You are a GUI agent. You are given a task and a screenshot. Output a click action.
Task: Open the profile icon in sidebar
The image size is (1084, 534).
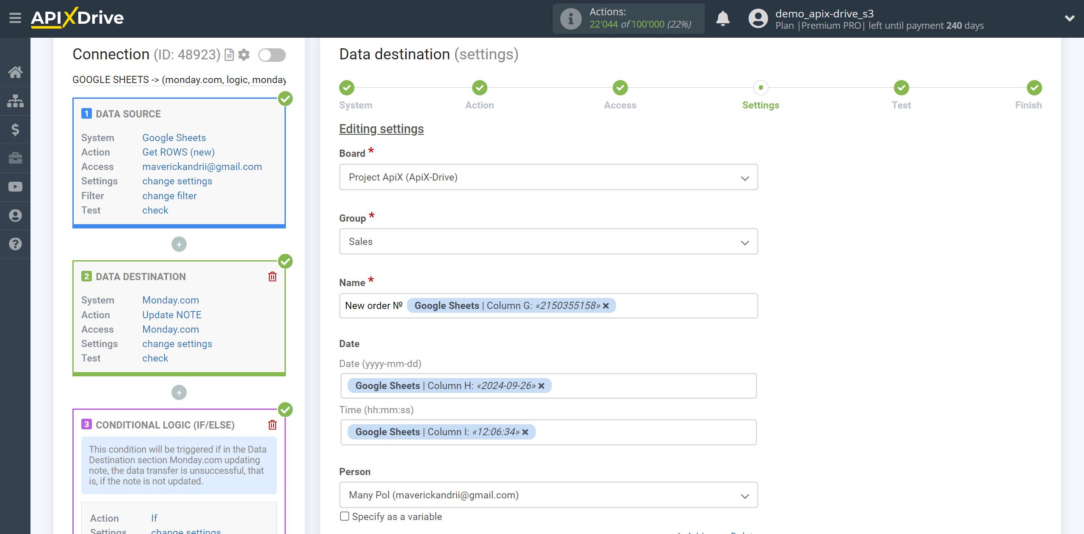pyautogui.click(x=15, y=215)
